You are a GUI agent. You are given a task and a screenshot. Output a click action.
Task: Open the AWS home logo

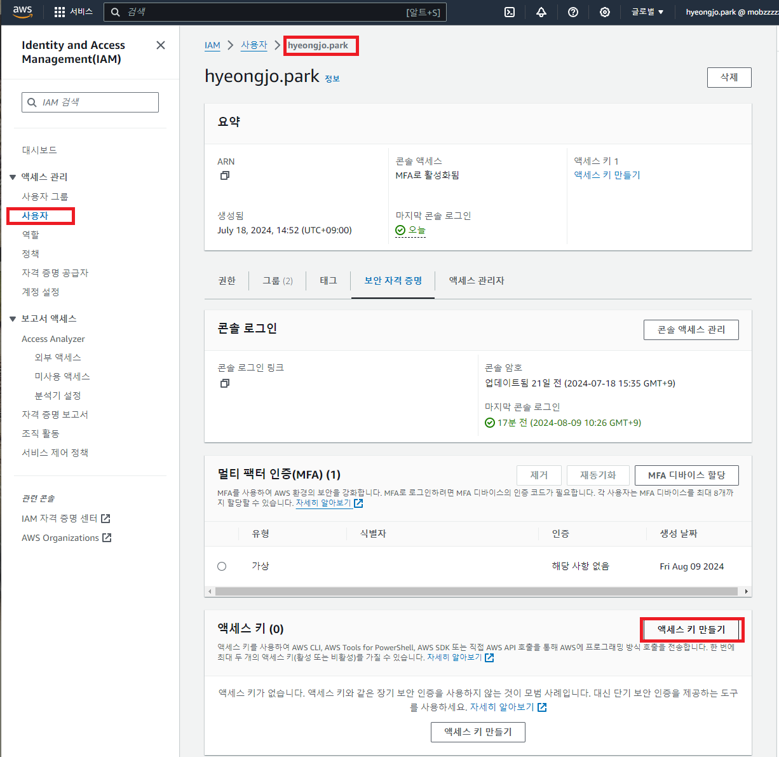click(x=23, y=11)
